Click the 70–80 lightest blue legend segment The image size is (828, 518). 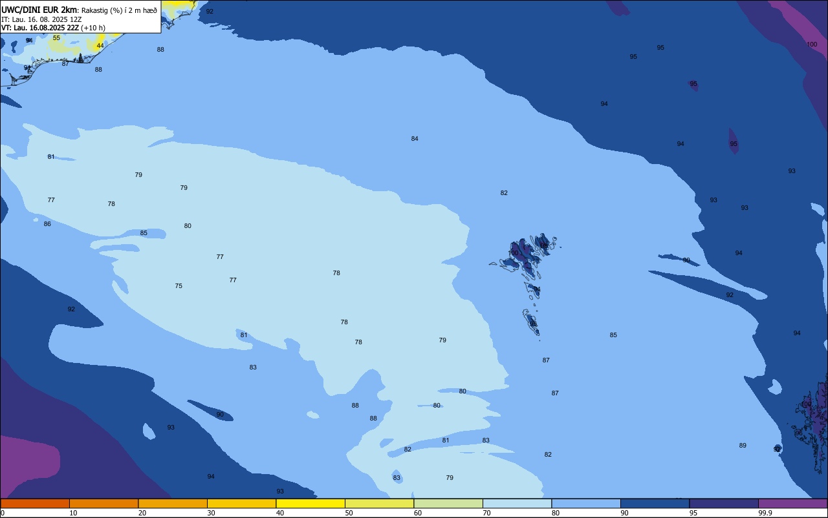pyautogui.click(x=517, y=503)
